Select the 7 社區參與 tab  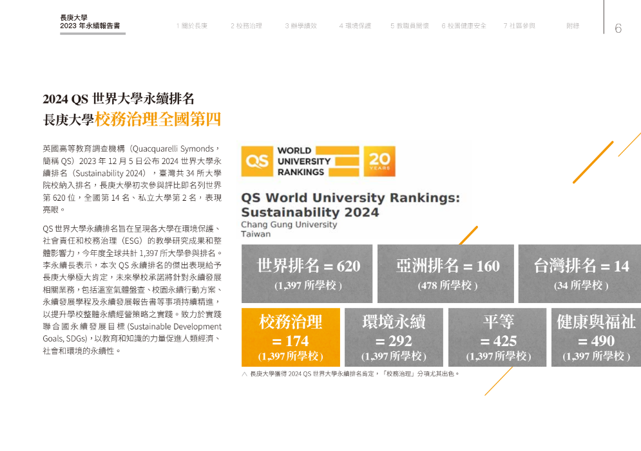tap(519, 26)
